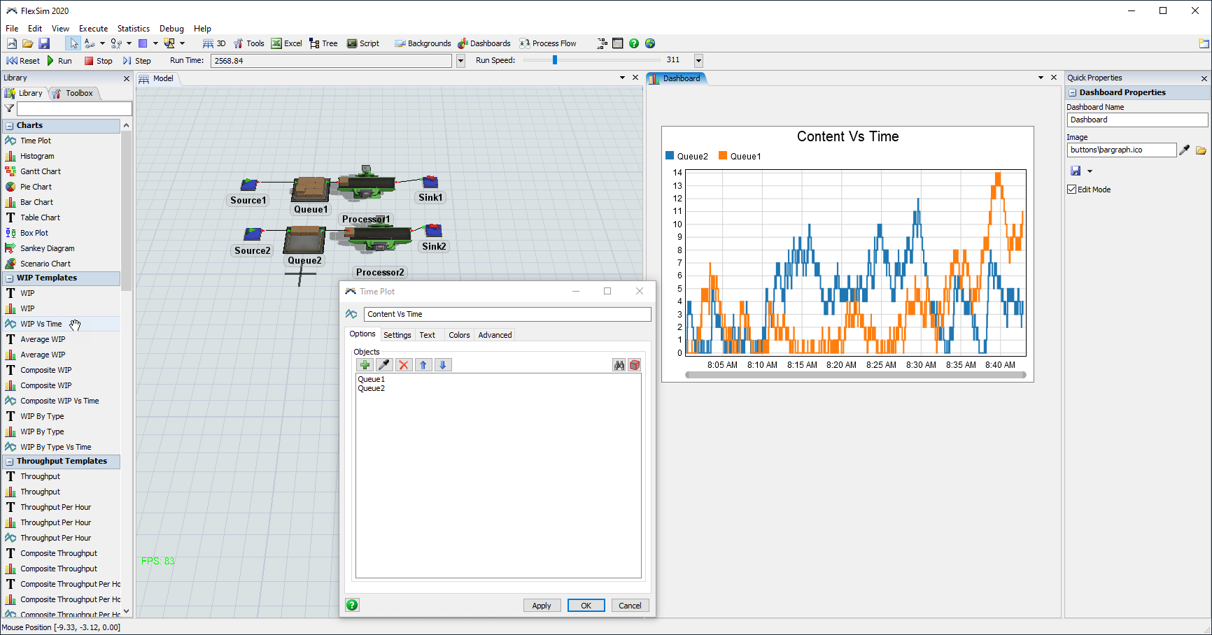
Task: Select Queue1 in the Objects list
Action: pos(372,380)
